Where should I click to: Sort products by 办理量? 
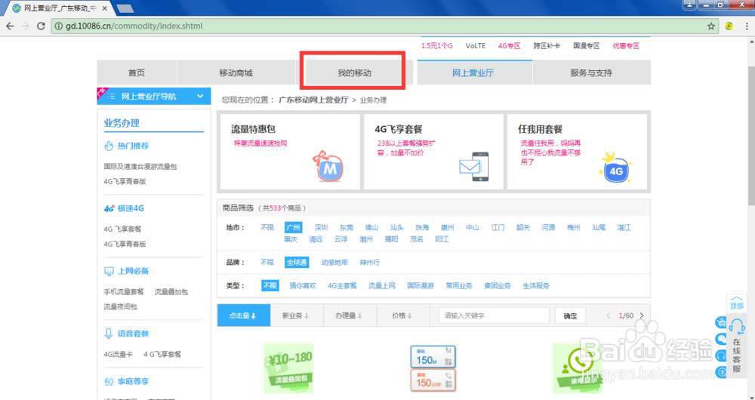click(x=350, y=315)
